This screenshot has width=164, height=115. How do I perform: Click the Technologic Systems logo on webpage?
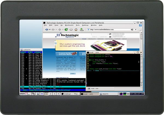click(x=67, y=35)
